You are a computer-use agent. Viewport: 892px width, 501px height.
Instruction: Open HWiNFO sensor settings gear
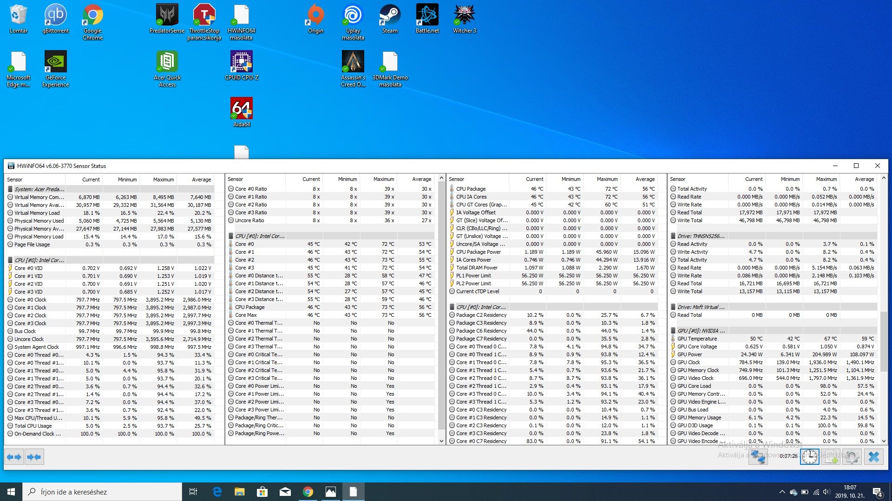tap(852, 457)
